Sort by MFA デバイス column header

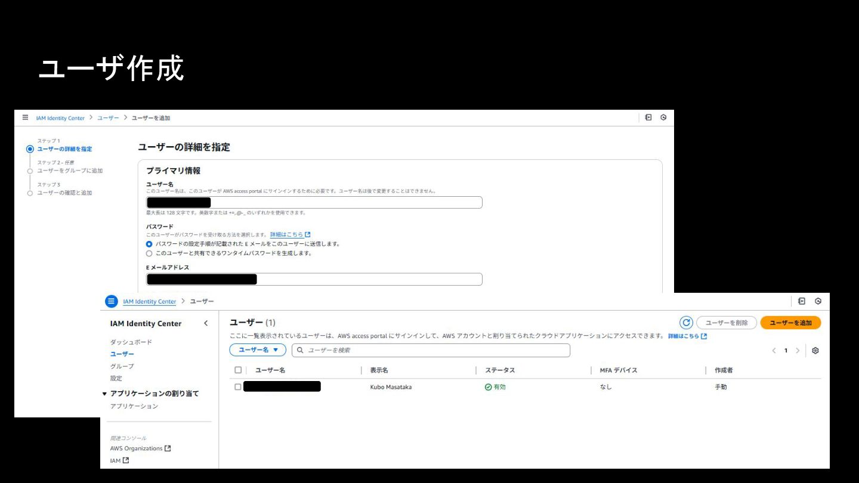point(619,370)
